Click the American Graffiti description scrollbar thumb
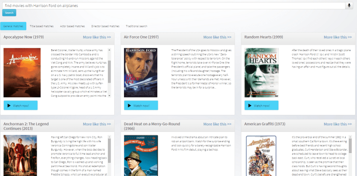Viewport: 357px width, 176px height. coord(350,145)
